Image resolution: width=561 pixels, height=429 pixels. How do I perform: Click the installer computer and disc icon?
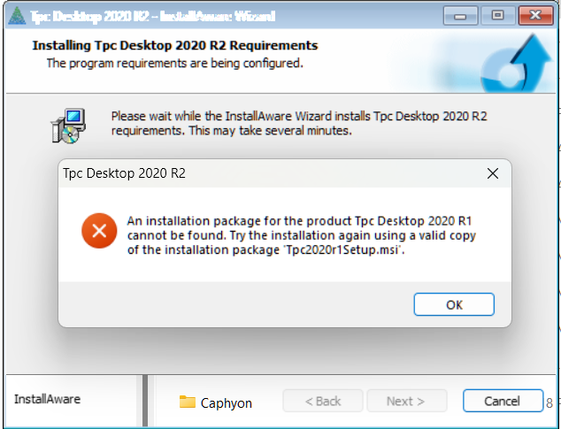pyautogui.click(x=68, y=126)
